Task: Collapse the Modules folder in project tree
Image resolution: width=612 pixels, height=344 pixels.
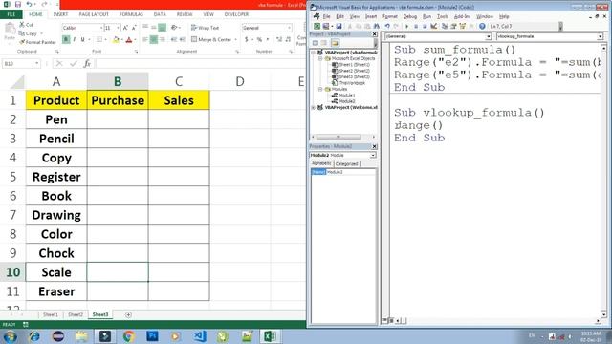Action: pos(320,89)
